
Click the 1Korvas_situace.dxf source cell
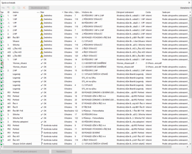[x=125, y=67]
